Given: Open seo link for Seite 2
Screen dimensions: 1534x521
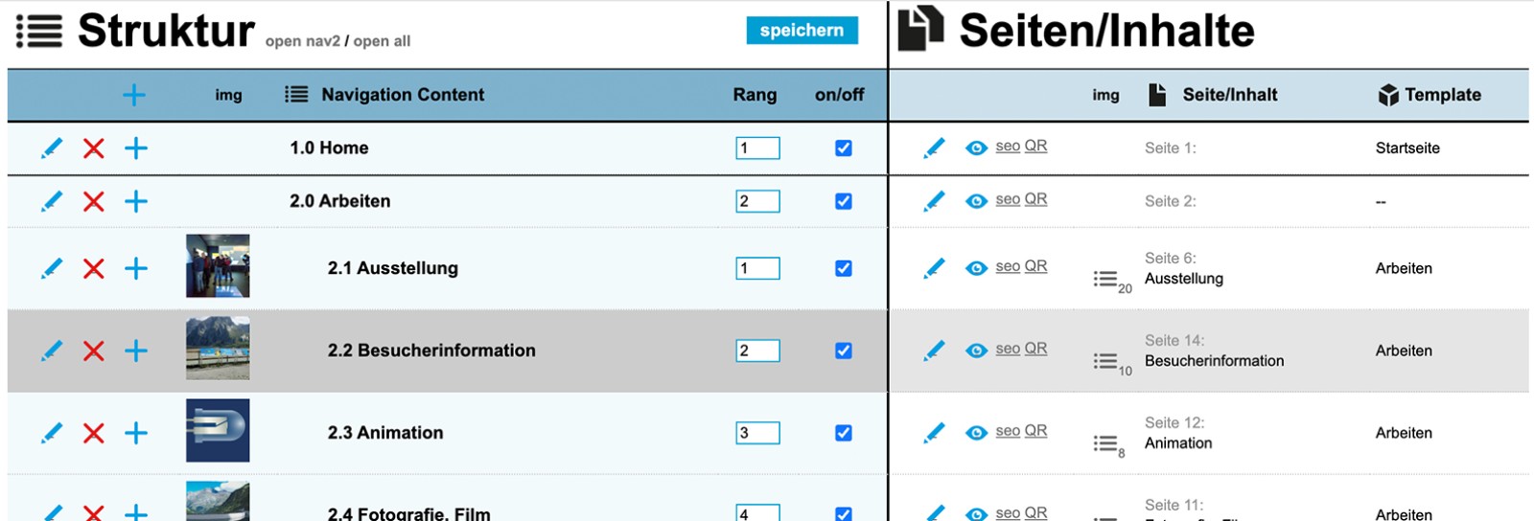Looking at the screenshot, I should coord(1007,199).
